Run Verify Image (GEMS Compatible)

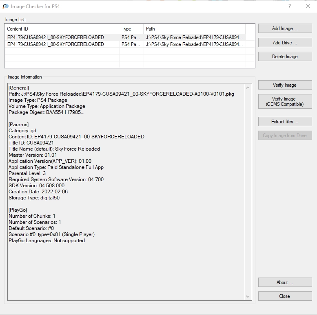pyautogui.click(x=285, y=101)
